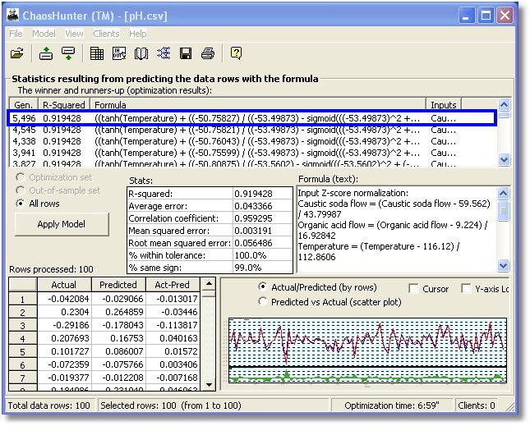The image size is (530, 426).
Task: Click the Predicted column header
Action: 118,285
